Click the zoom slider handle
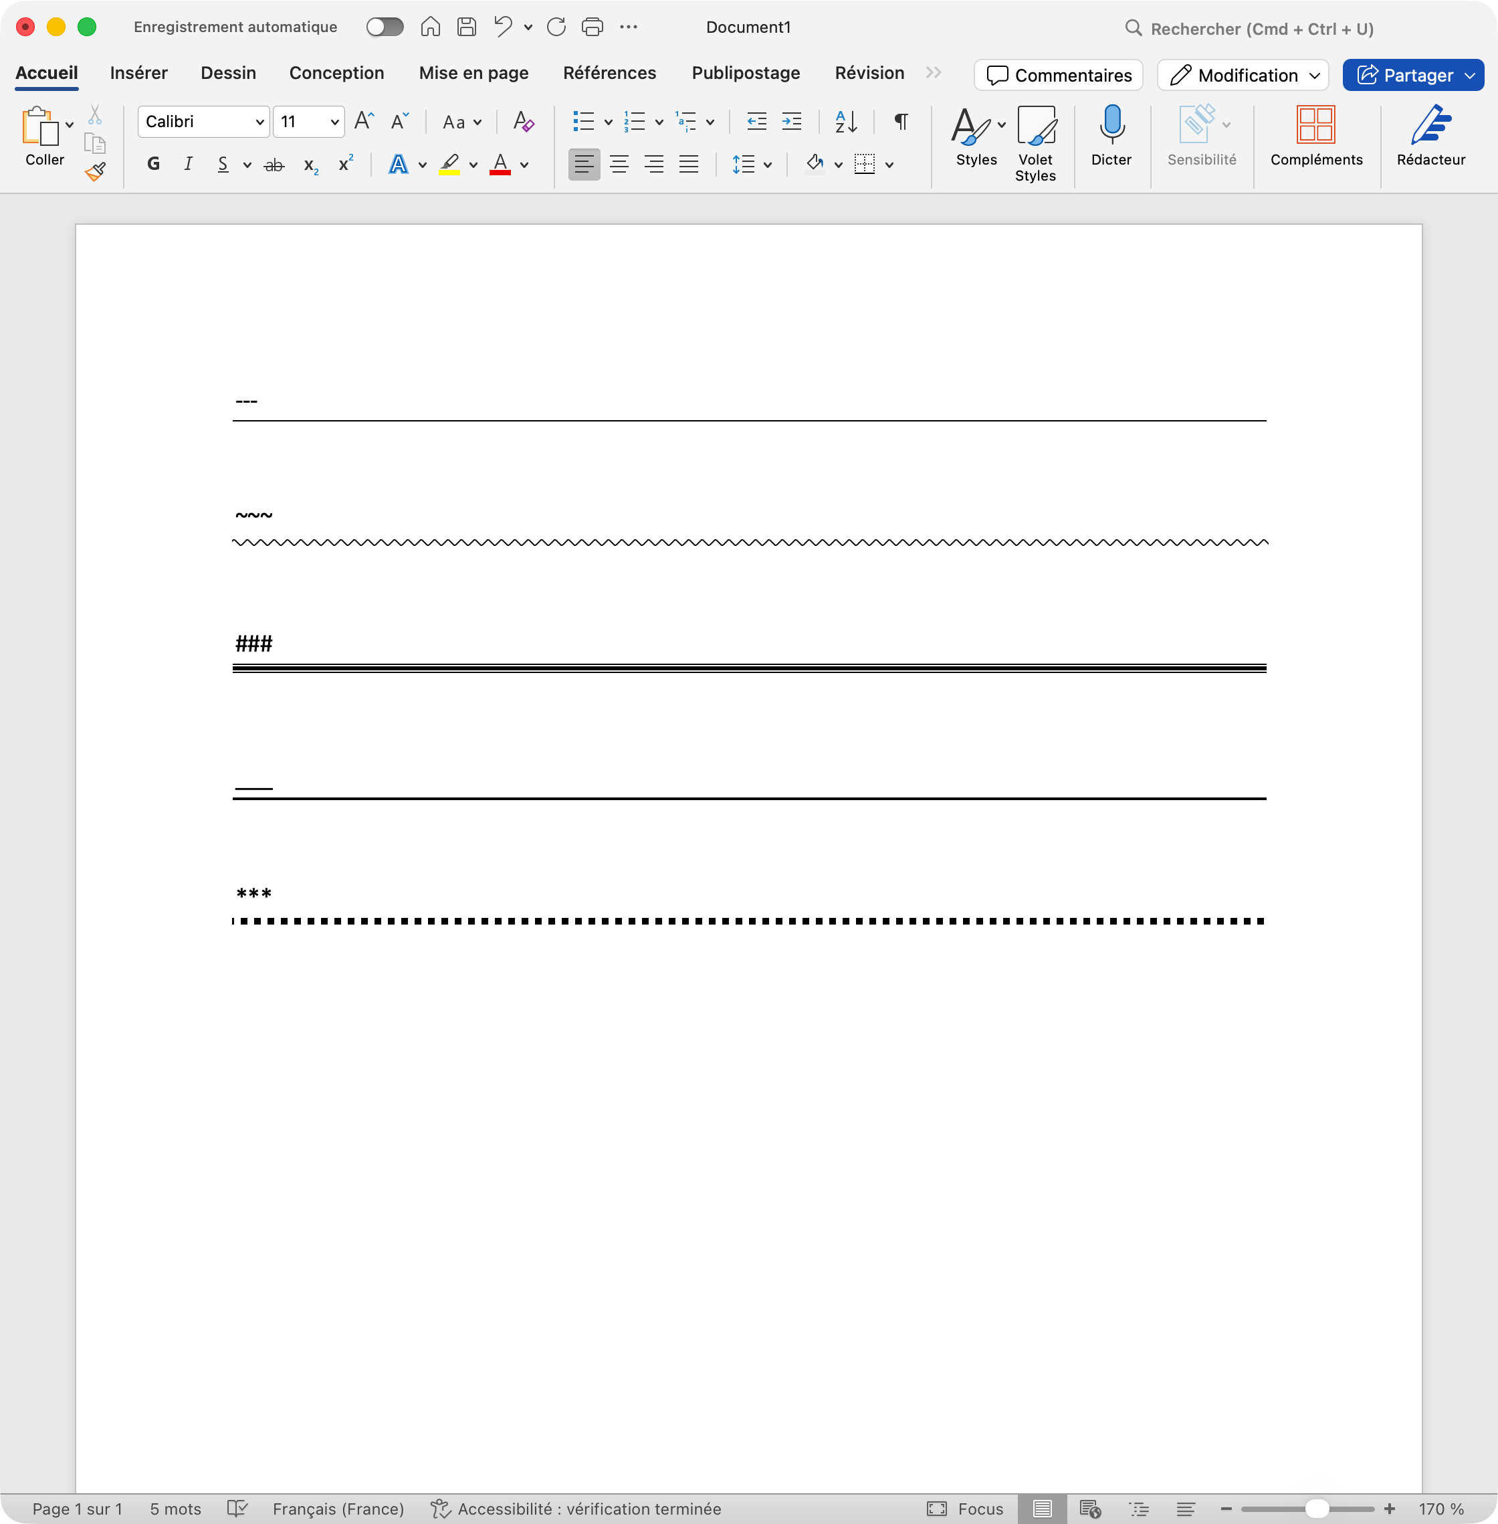The image size is (1498, 1524). coord(1316,1508)
